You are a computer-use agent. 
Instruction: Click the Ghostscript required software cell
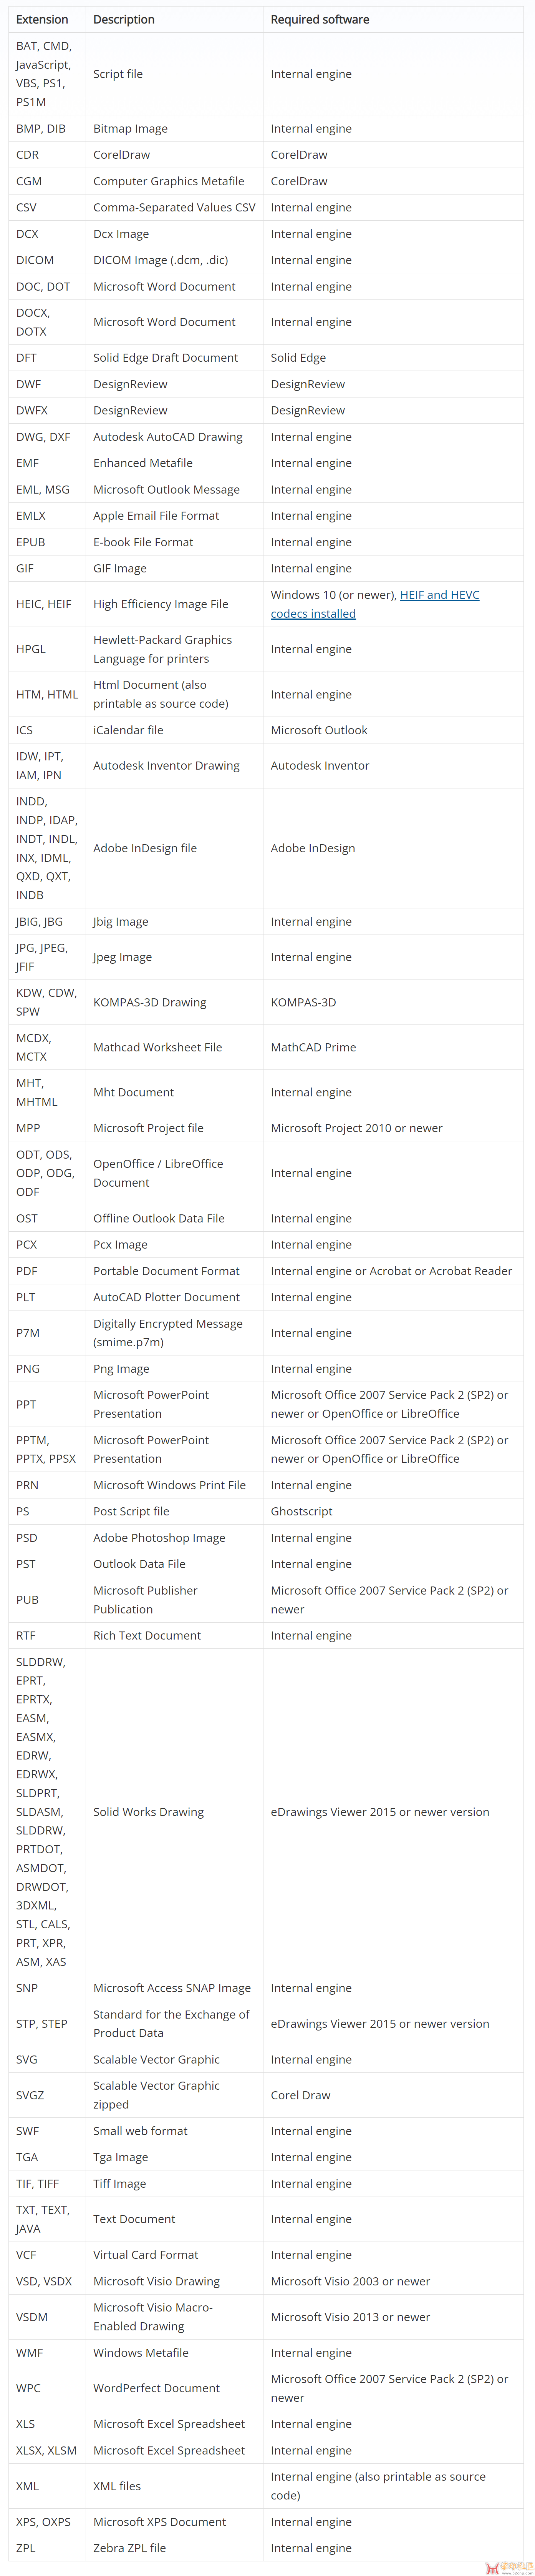click(393, 1511)
